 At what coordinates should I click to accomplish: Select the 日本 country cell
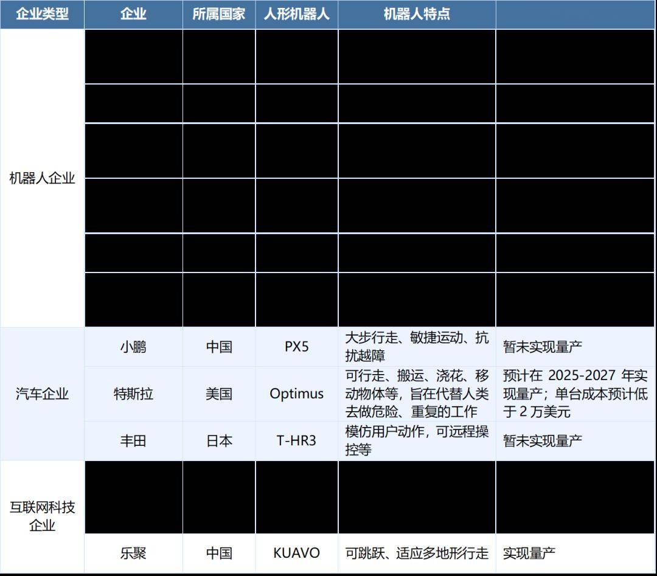(x=219, y=441)
